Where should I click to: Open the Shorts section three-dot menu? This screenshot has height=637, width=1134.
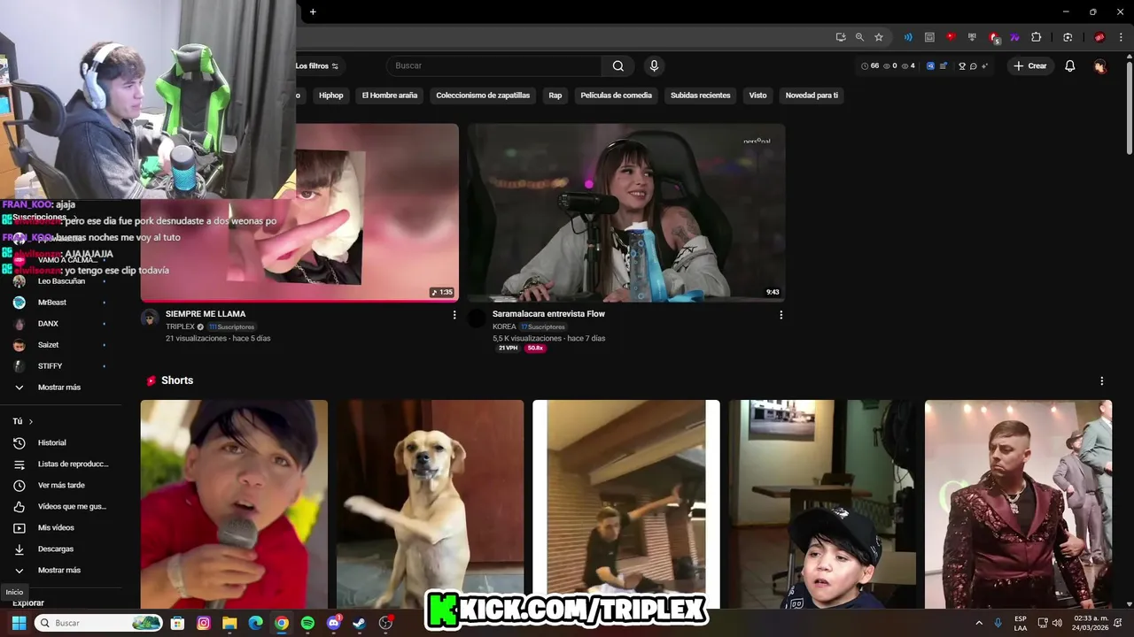click(x=1102, y=381)
